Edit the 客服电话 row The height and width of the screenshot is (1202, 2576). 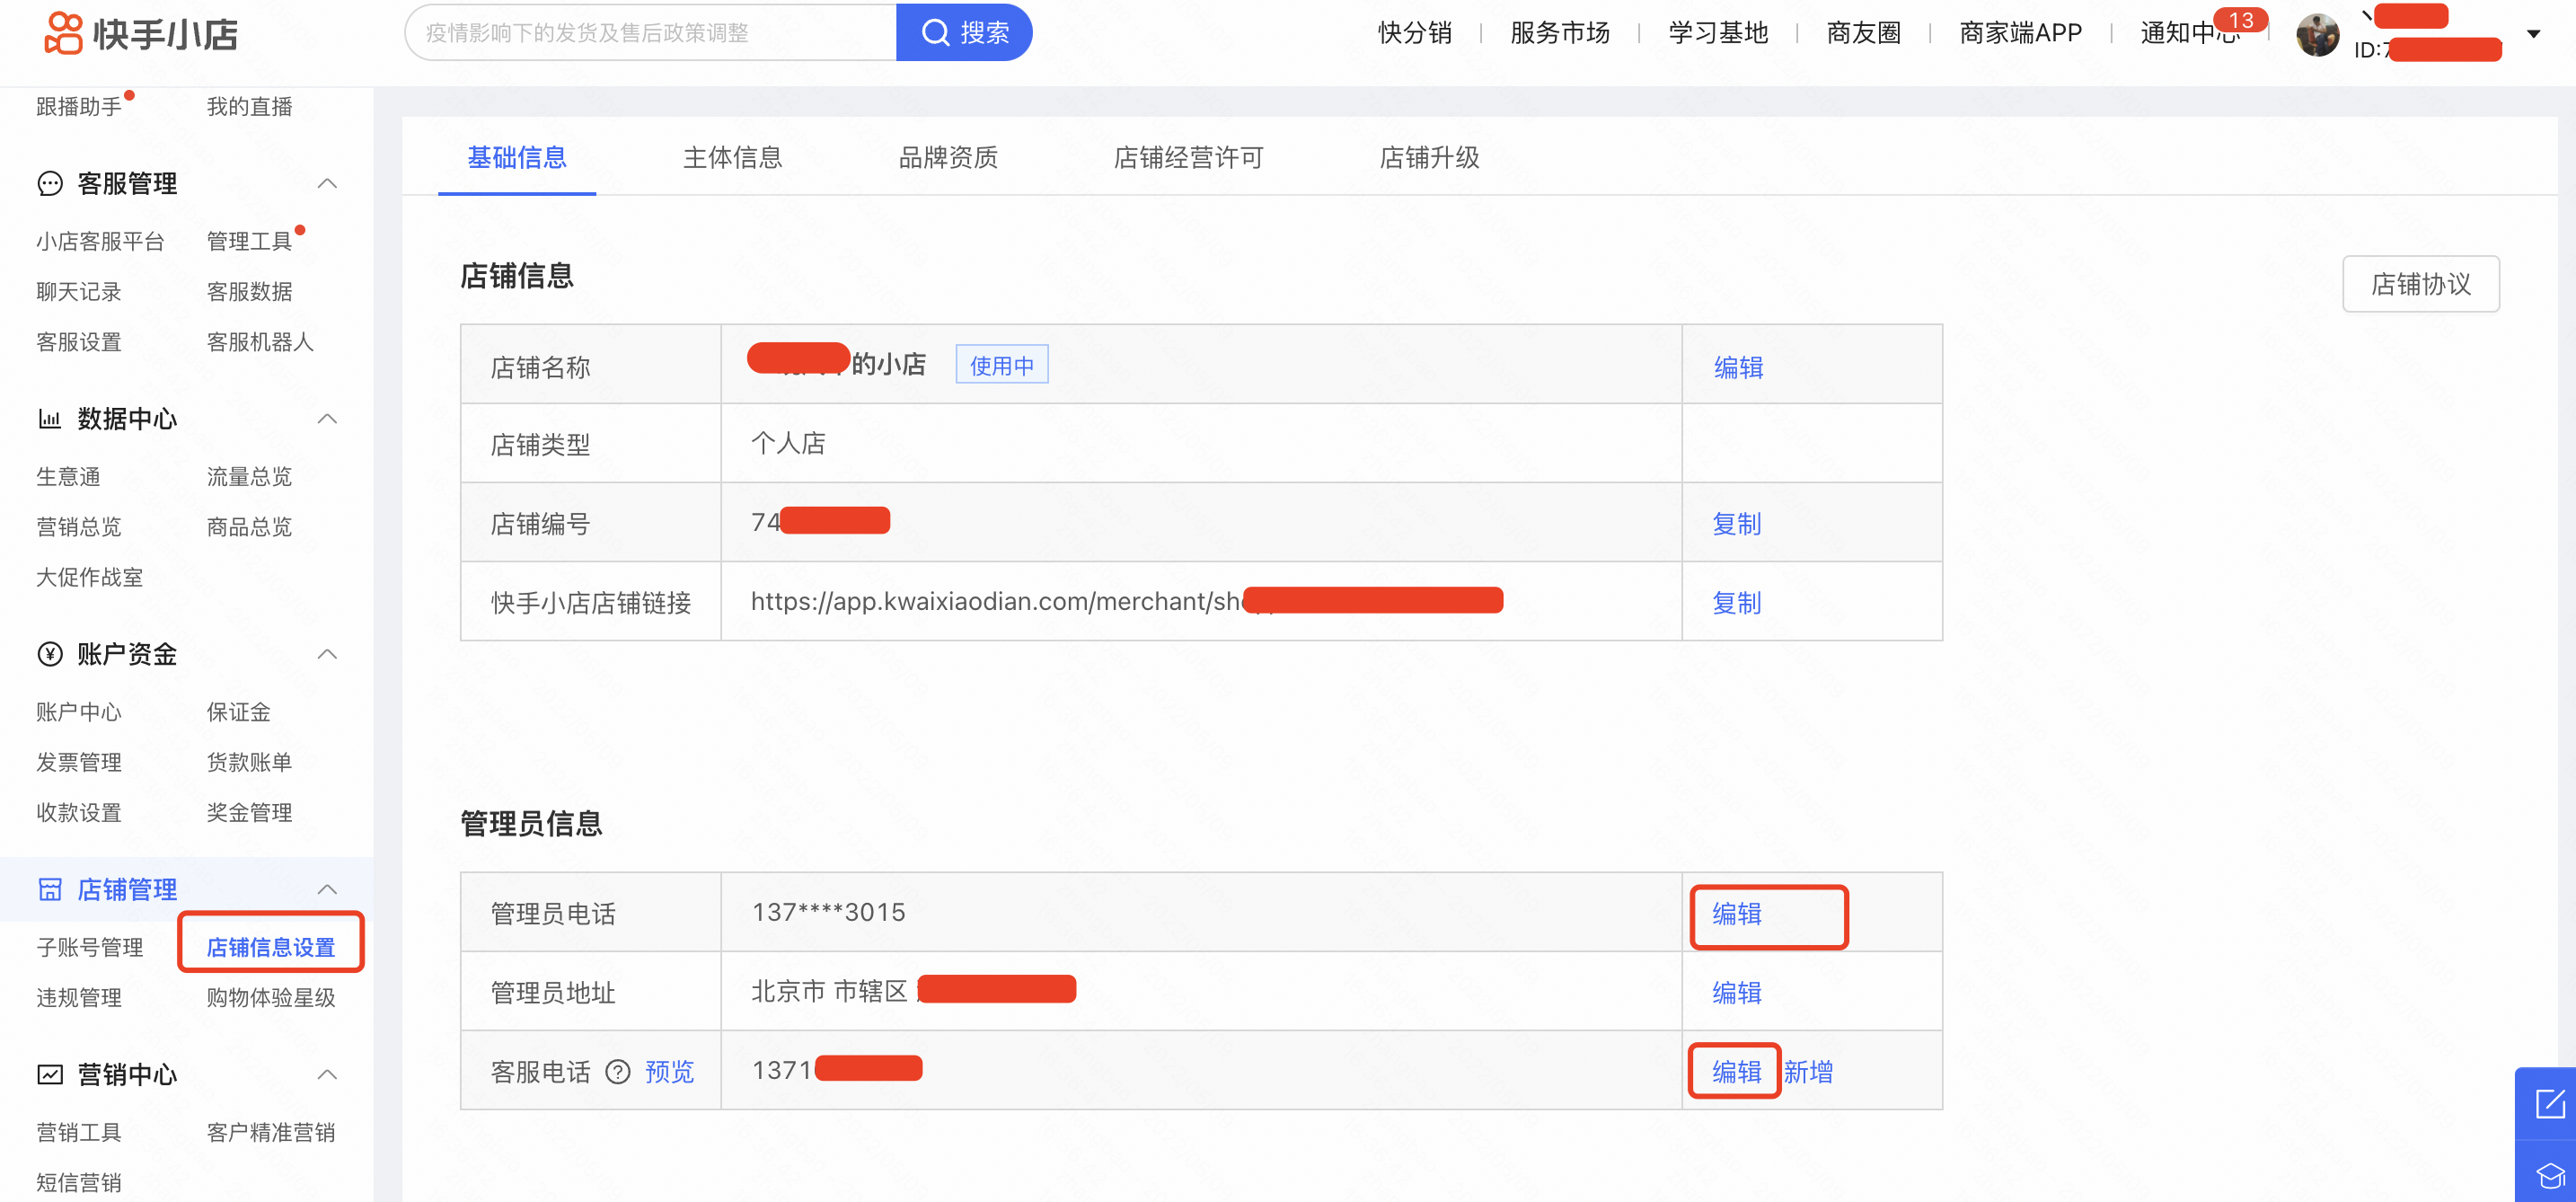point(1736,1072)
